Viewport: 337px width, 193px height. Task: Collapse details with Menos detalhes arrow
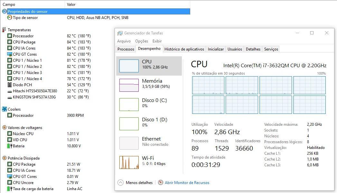(121, 182)
